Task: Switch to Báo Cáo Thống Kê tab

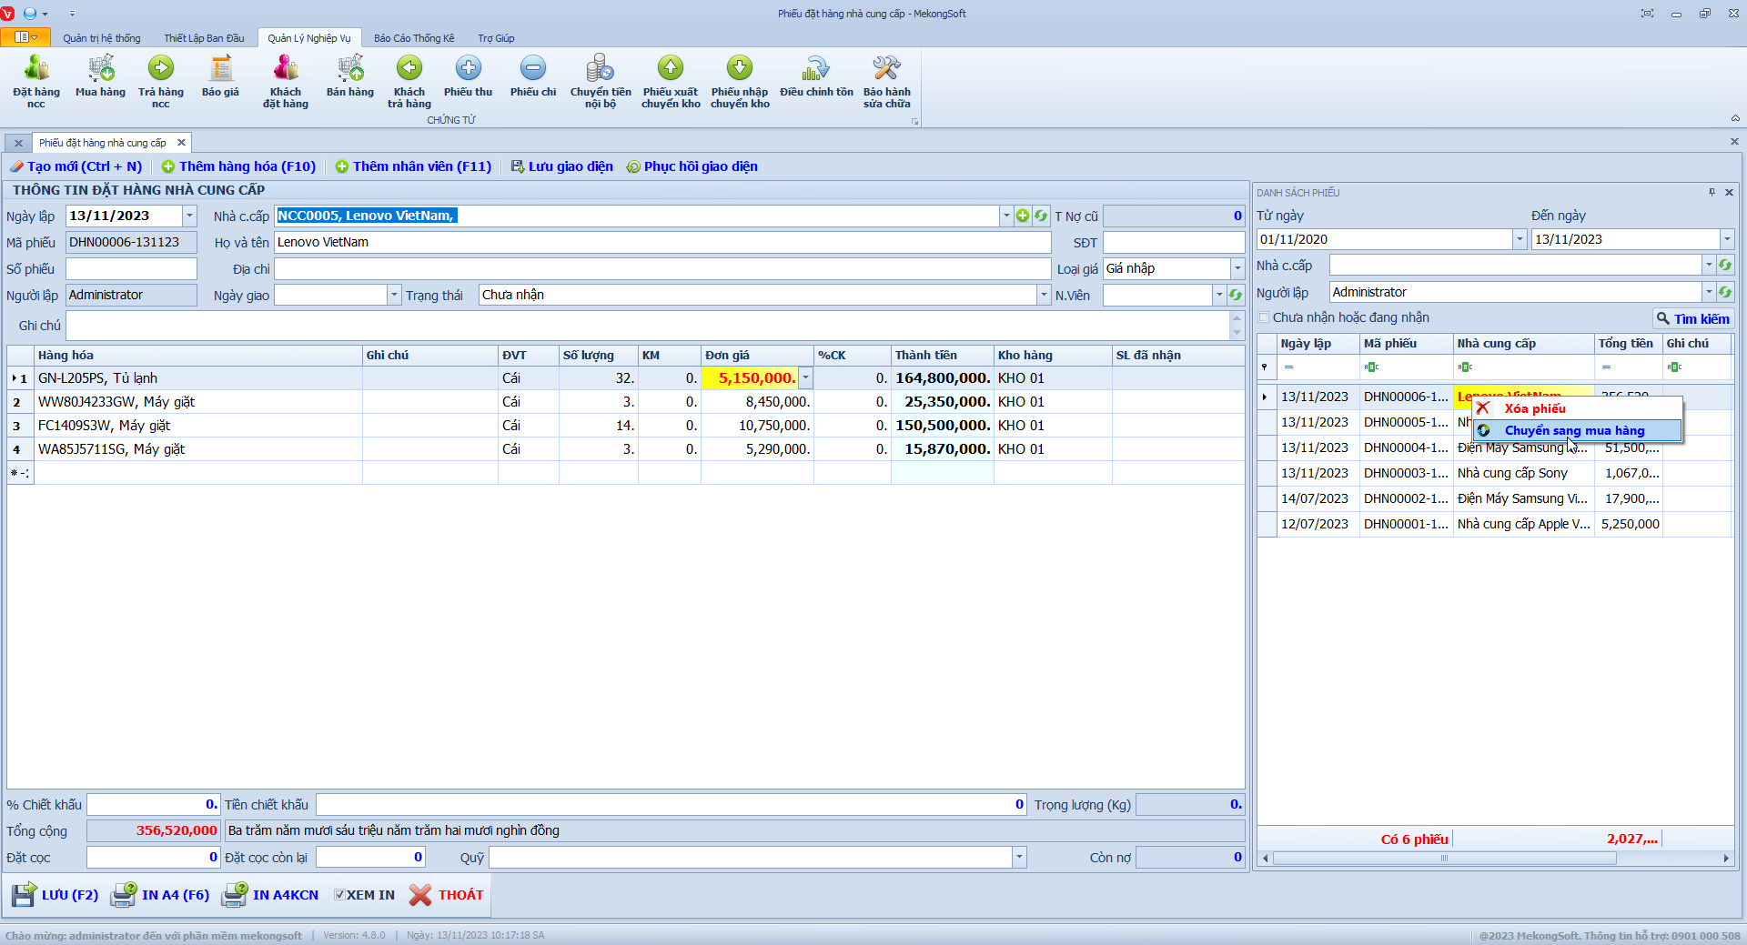Action: 414,38
